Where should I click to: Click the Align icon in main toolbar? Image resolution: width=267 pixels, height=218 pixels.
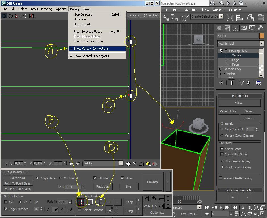239,18
